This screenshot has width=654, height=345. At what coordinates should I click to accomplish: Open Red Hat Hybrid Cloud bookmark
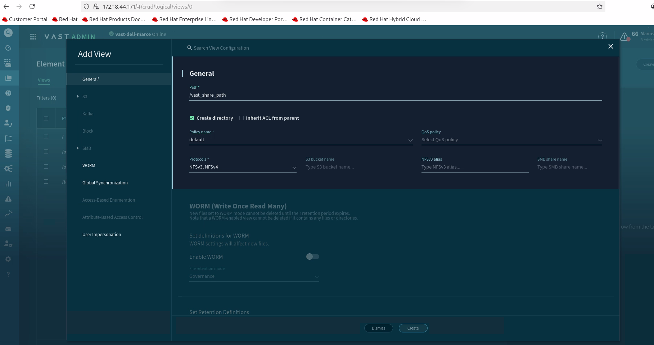pos(394,19)
